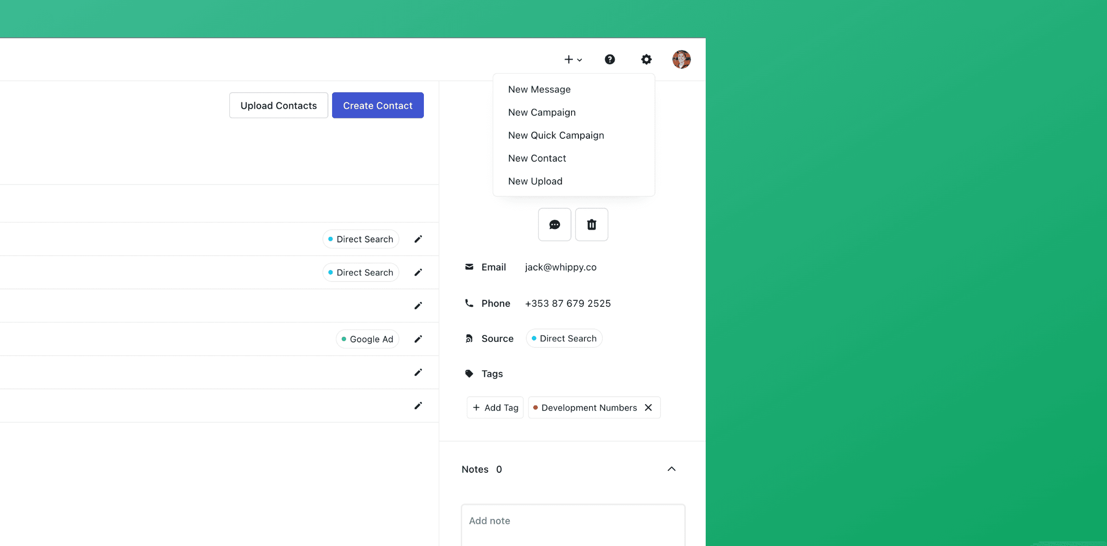
Task: Select New Quick Campaign option
Action: click(556, 135)
